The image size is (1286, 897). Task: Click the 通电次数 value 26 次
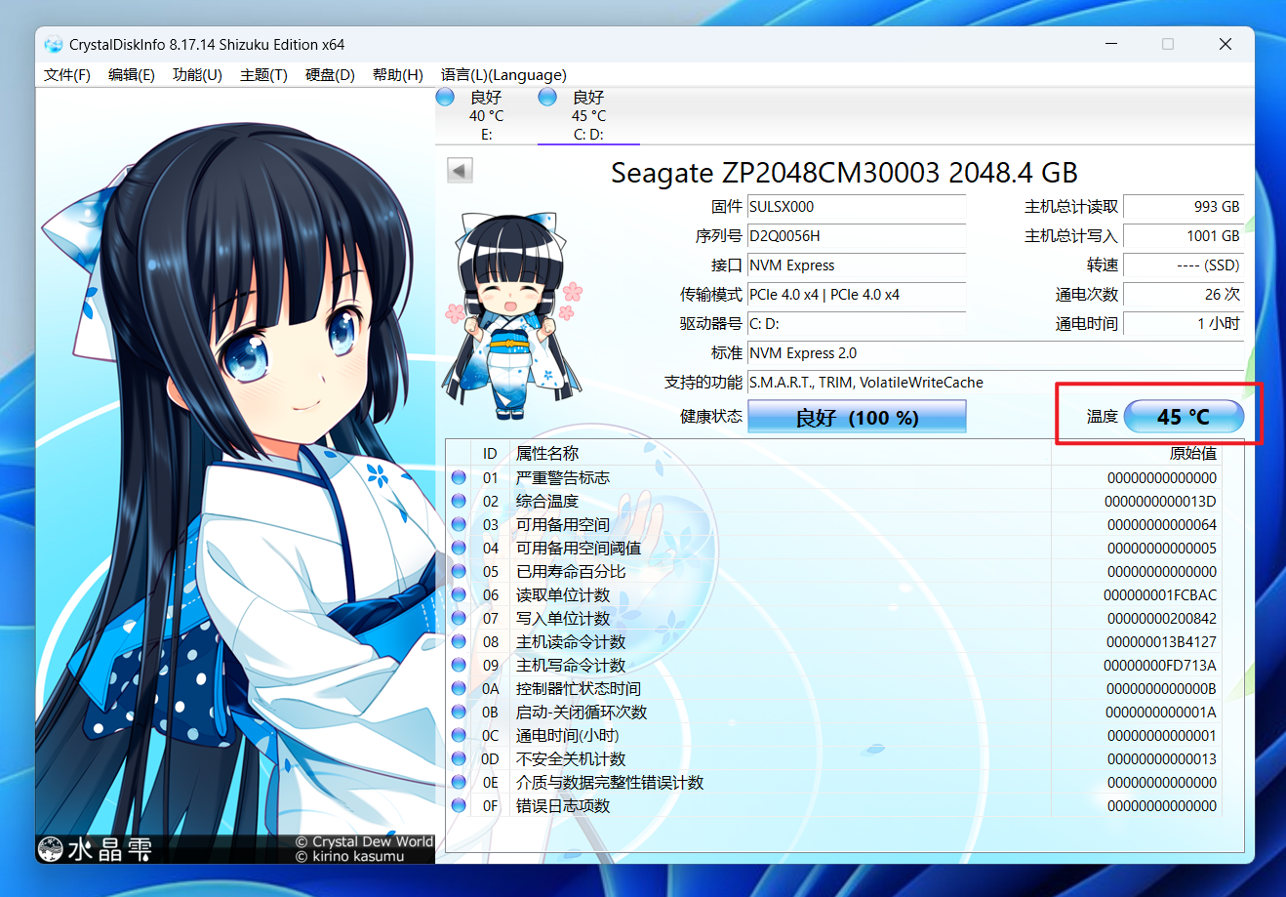click(x=1184, y=295)
